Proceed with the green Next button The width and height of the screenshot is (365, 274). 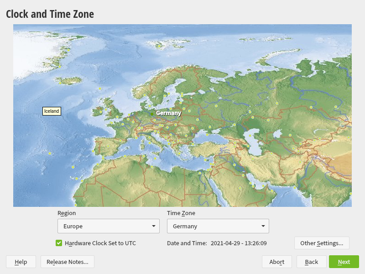point(344,262)
